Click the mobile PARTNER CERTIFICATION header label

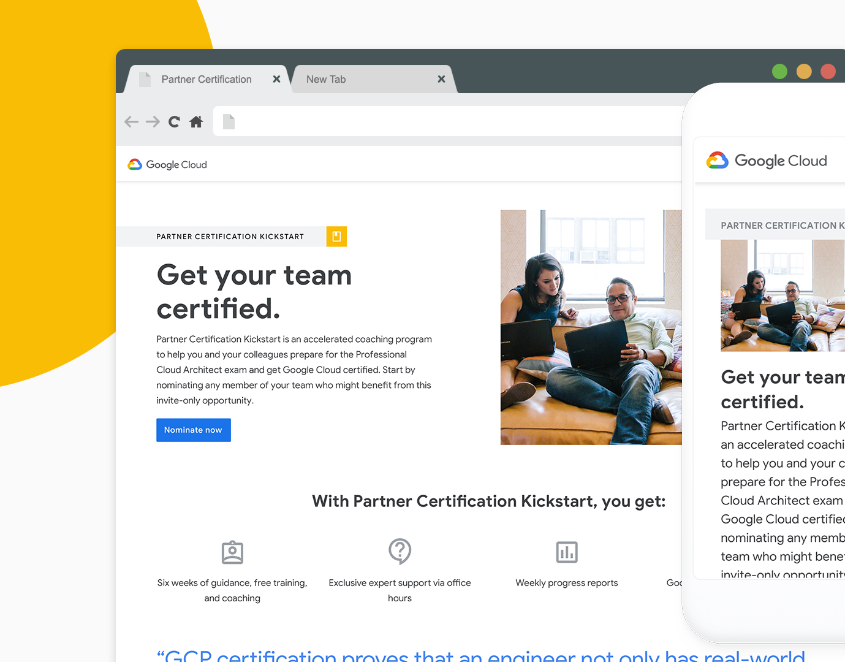tap(782, 226)
